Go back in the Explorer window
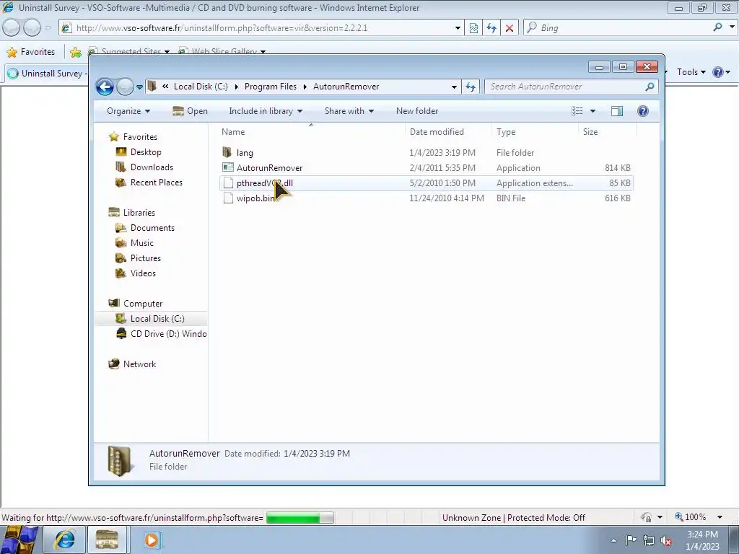Image resolution: width=739 pixels, height=554 pixels. tap(105, 87)
